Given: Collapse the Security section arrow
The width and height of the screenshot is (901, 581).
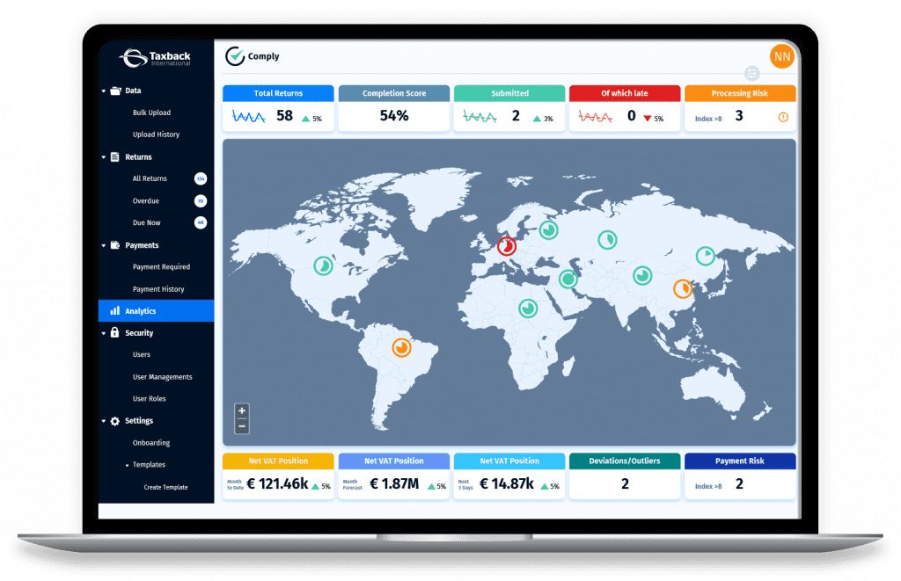Looking at the screenshot, I should point(104,333).
